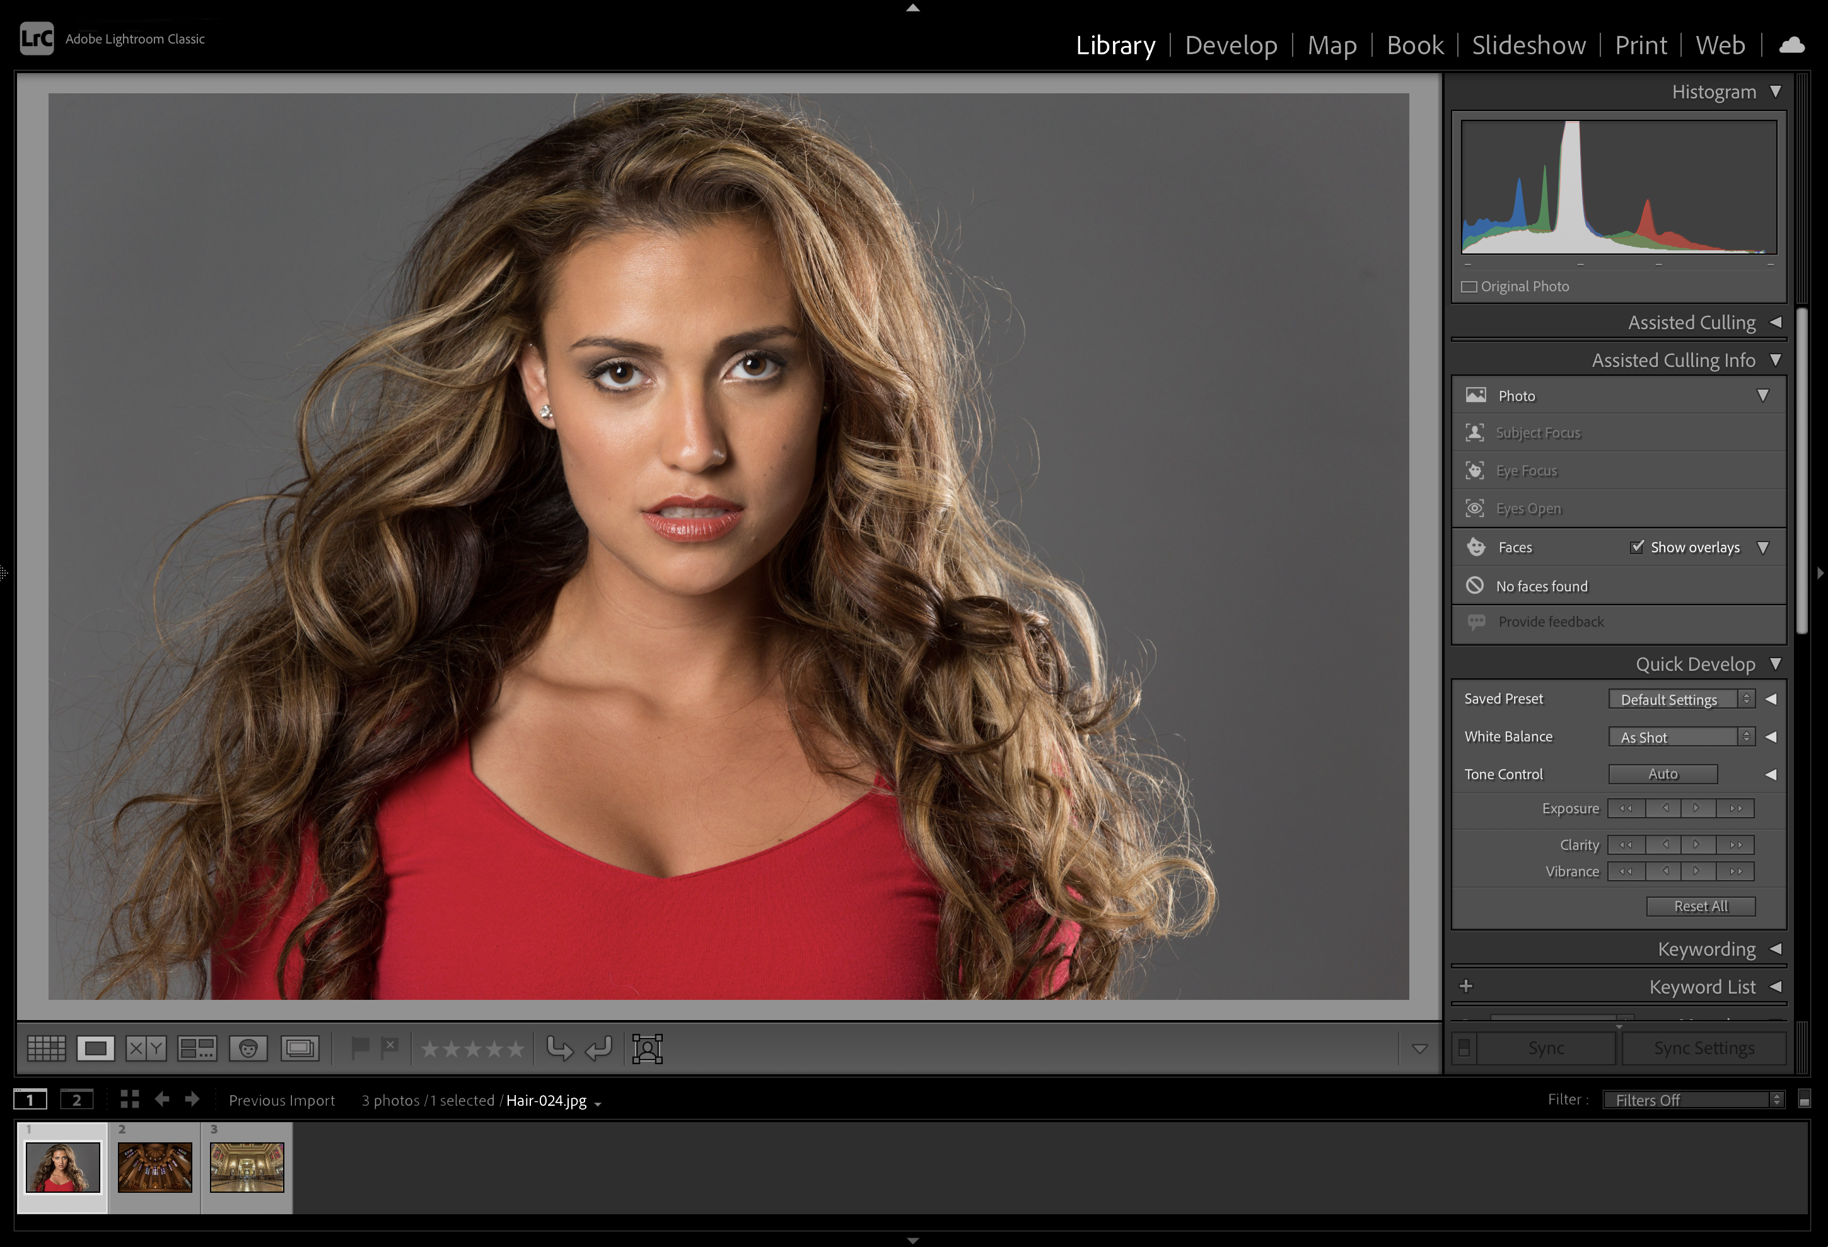Click the filmstrip grid shortcut icon
The height and width of the screenshot is (1247, 1828).
click(x=130, y=1099)
